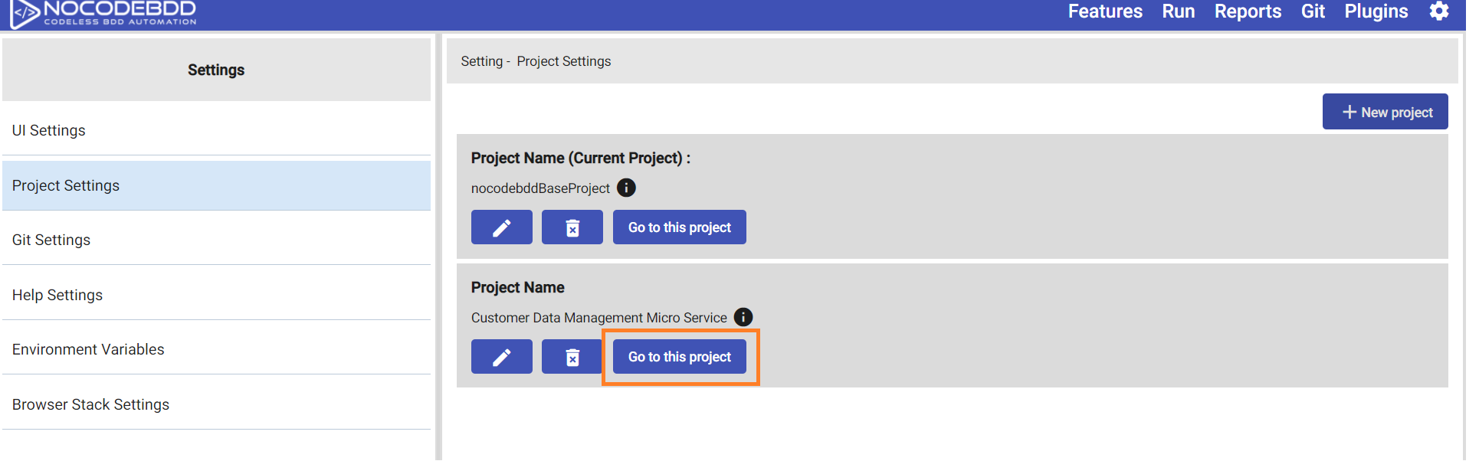Click the NocodeBDD logo icon

click(23, 13)
